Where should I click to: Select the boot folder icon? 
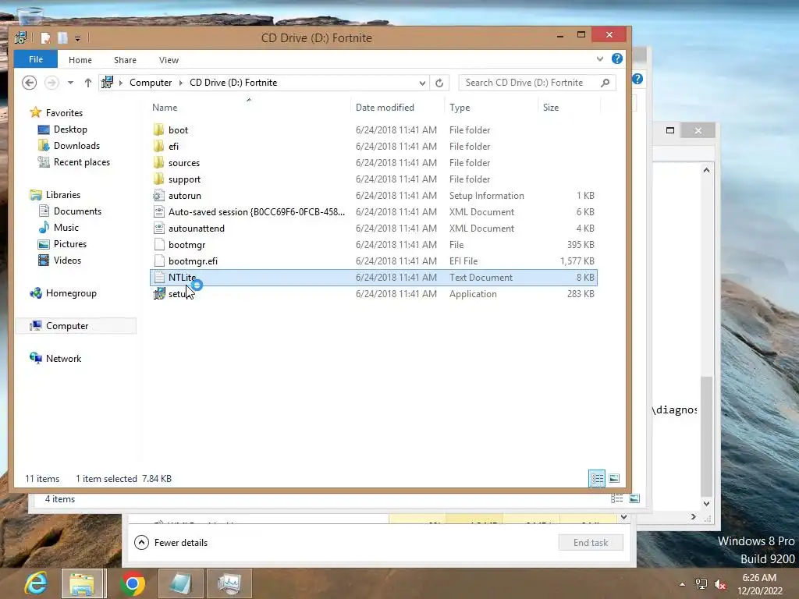point(159,130)
